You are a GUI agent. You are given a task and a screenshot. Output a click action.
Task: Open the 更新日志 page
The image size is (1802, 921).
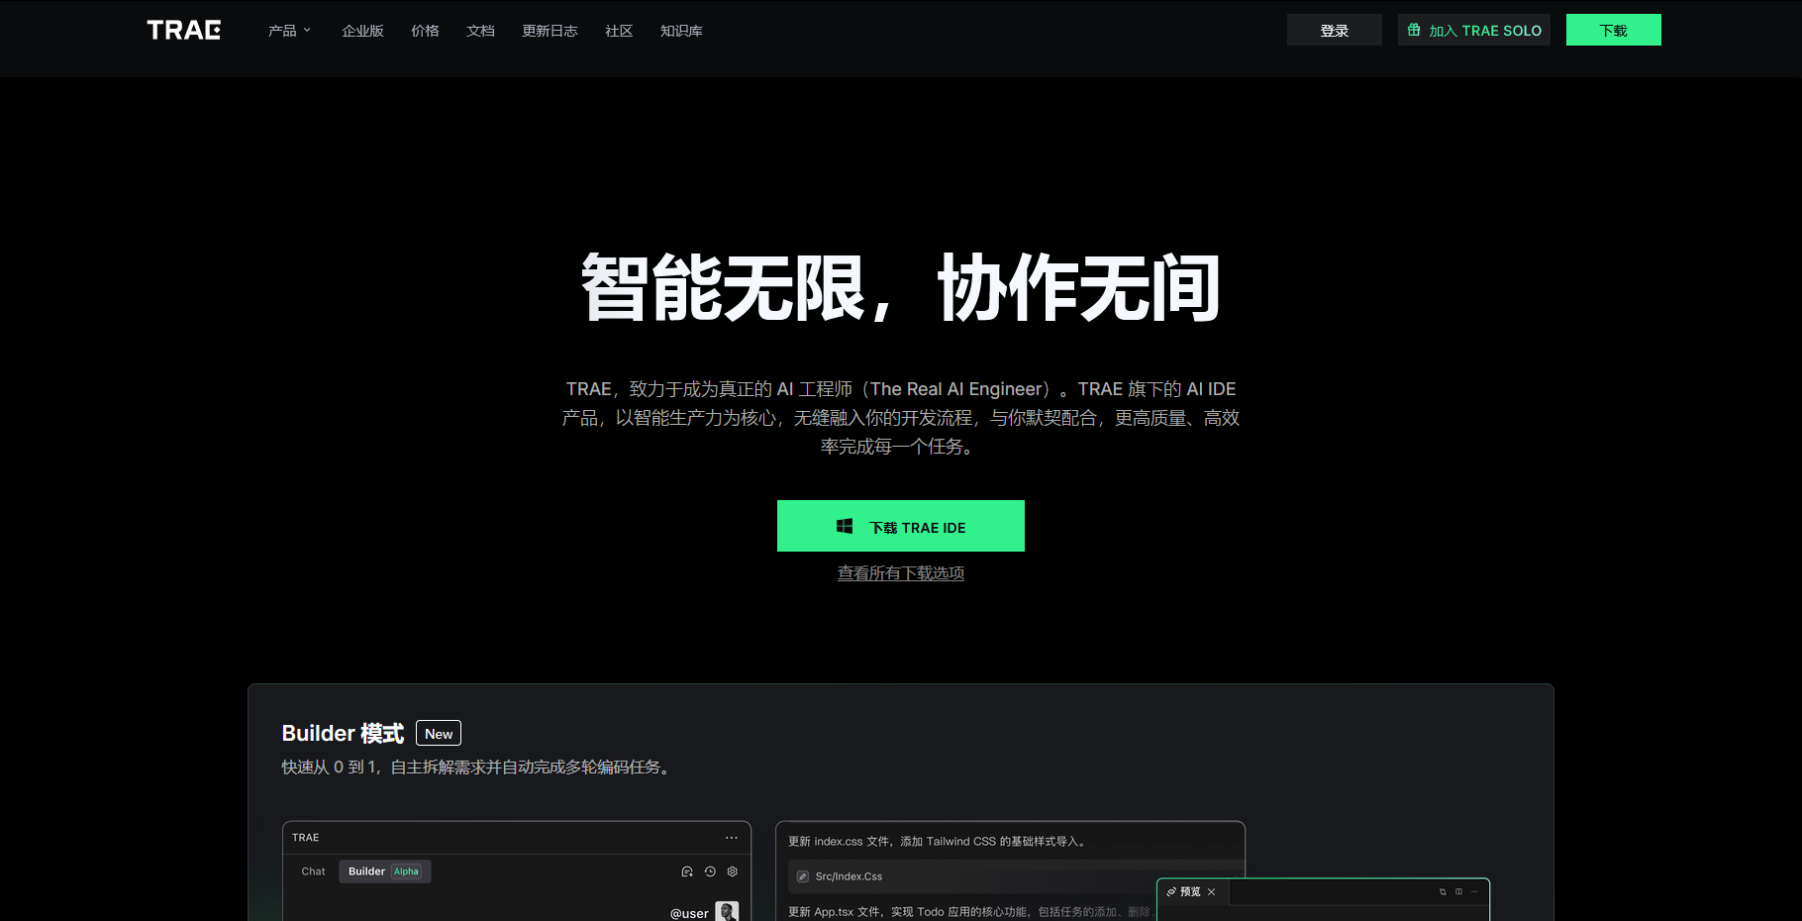pyautogui.click(x=550, y=31)
